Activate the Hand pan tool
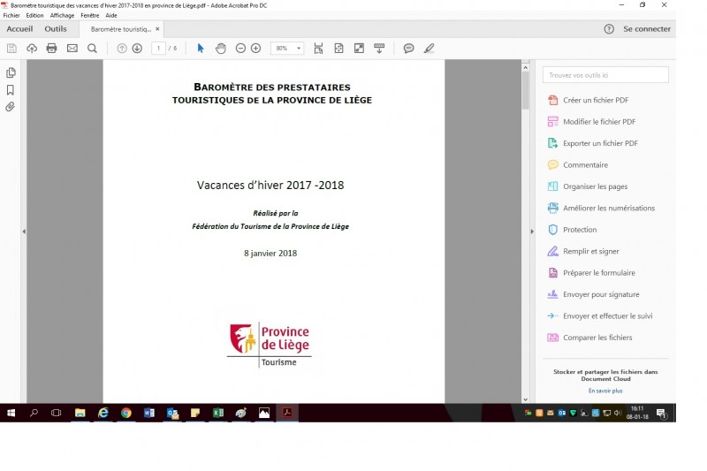Image resolution: width=707 pixels, height=471 pixels. [220, 49]
